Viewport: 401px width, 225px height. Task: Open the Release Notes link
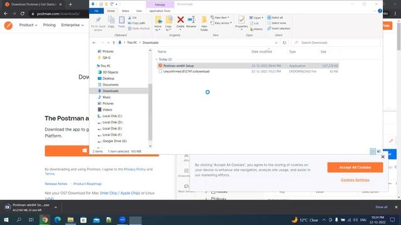click(56, 184)
